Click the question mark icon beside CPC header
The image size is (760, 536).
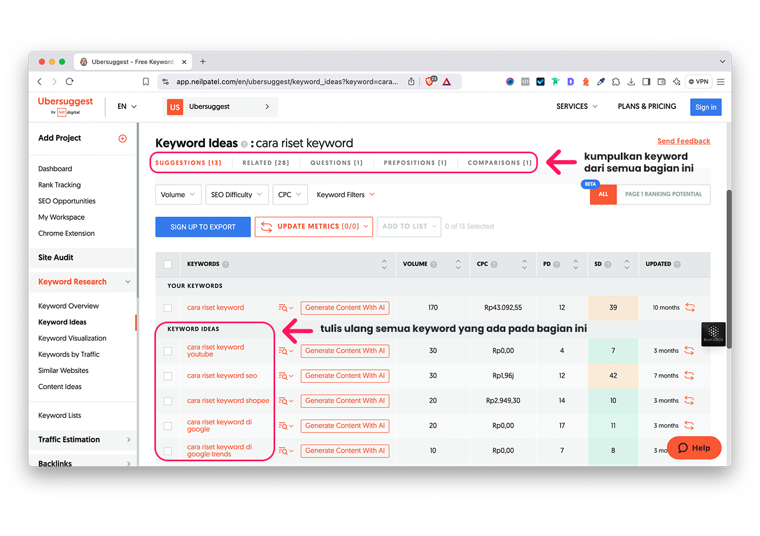[495, 264]
